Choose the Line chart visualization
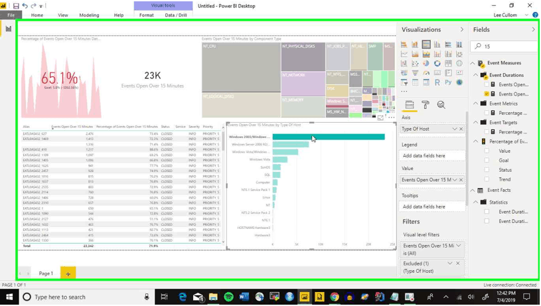 404,54
